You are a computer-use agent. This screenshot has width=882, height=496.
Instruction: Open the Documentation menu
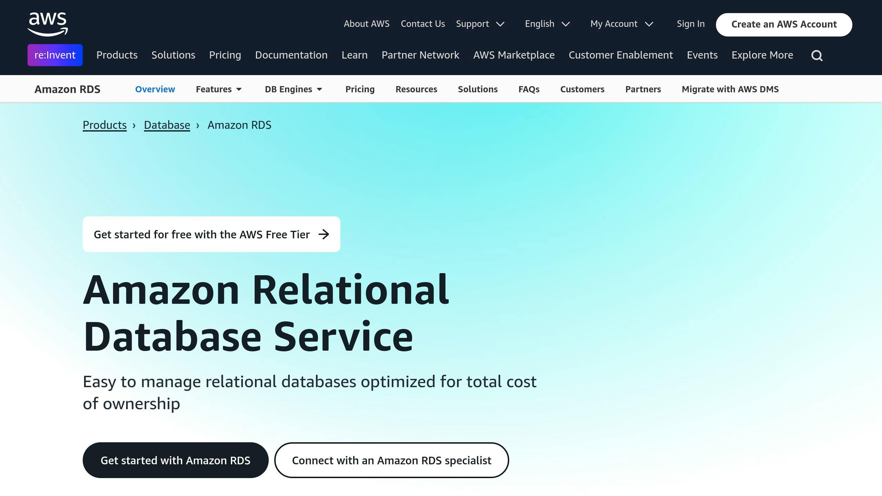coord(291,55)
